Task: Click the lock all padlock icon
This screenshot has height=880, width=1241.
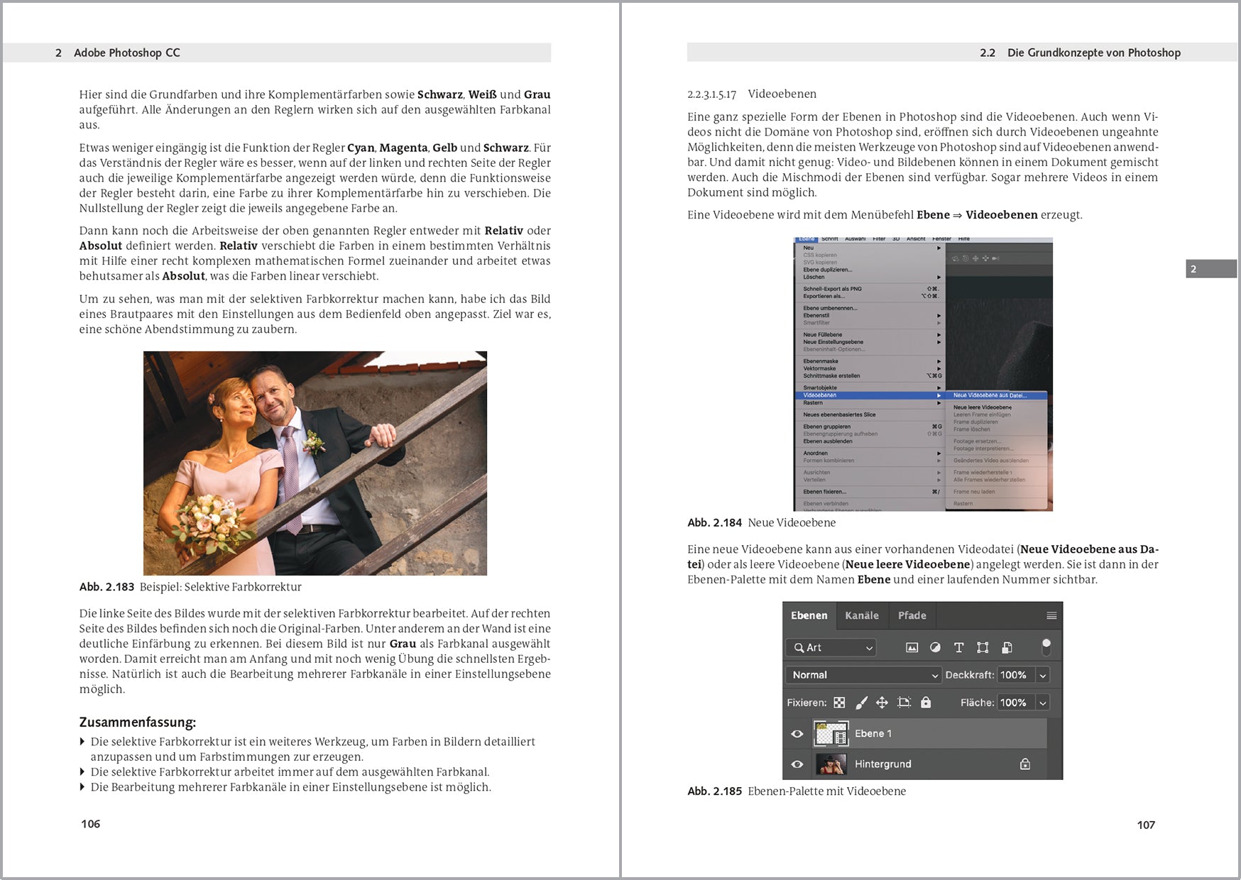Action: coord(926,703)
